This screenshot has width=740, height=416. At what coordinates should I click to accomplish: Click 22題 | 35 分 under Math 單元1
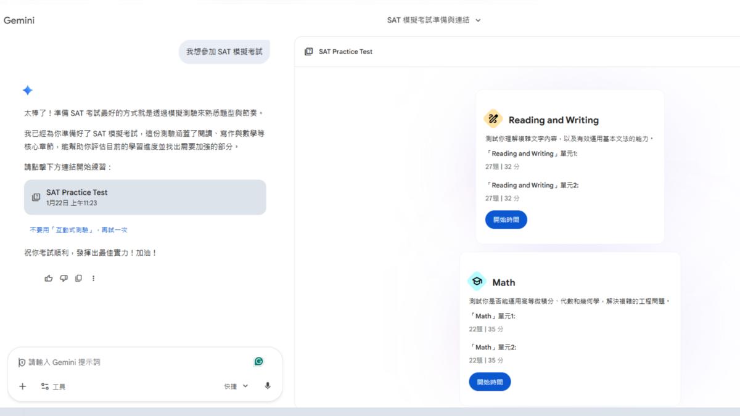486,329
